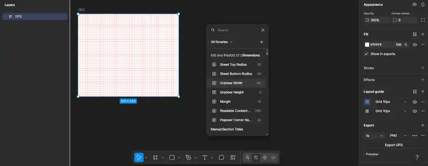This screenshot has width=428, height=166.
Task: Remove the FFFFFF fill
Action: [423, 45]
